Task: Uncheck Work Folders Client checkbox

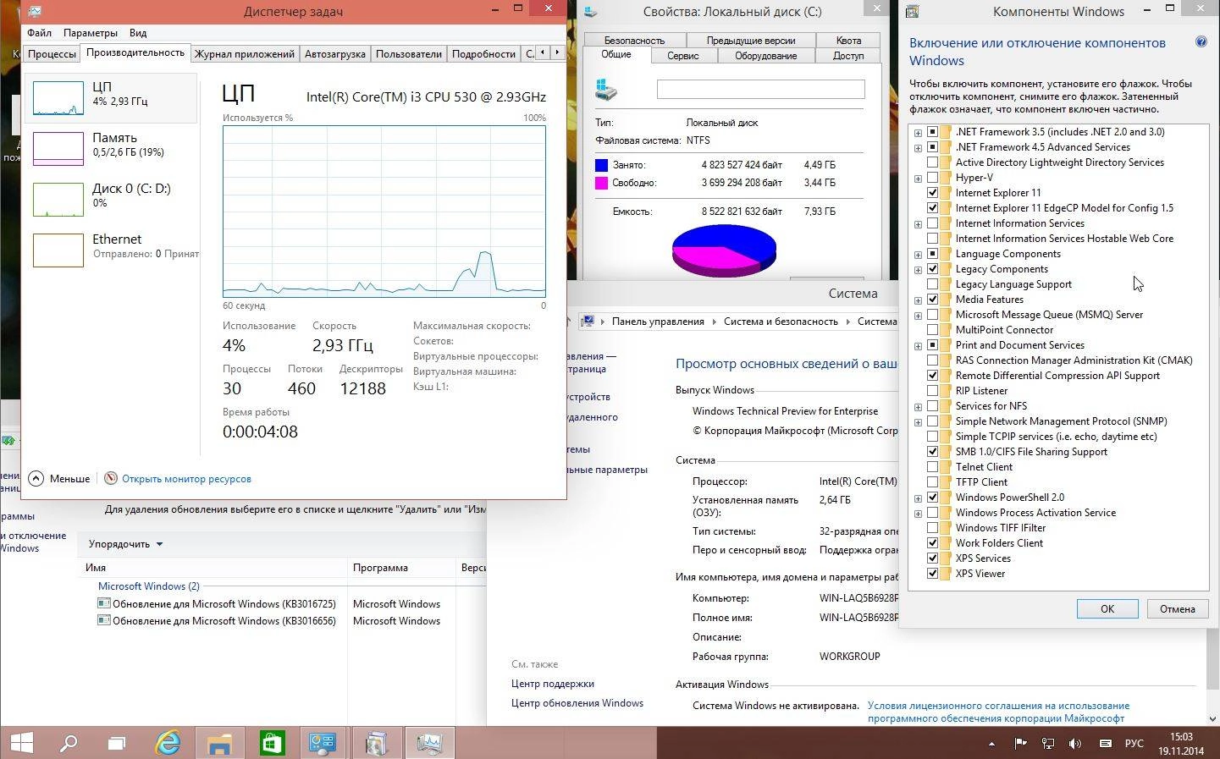Action: click(932, 543)
